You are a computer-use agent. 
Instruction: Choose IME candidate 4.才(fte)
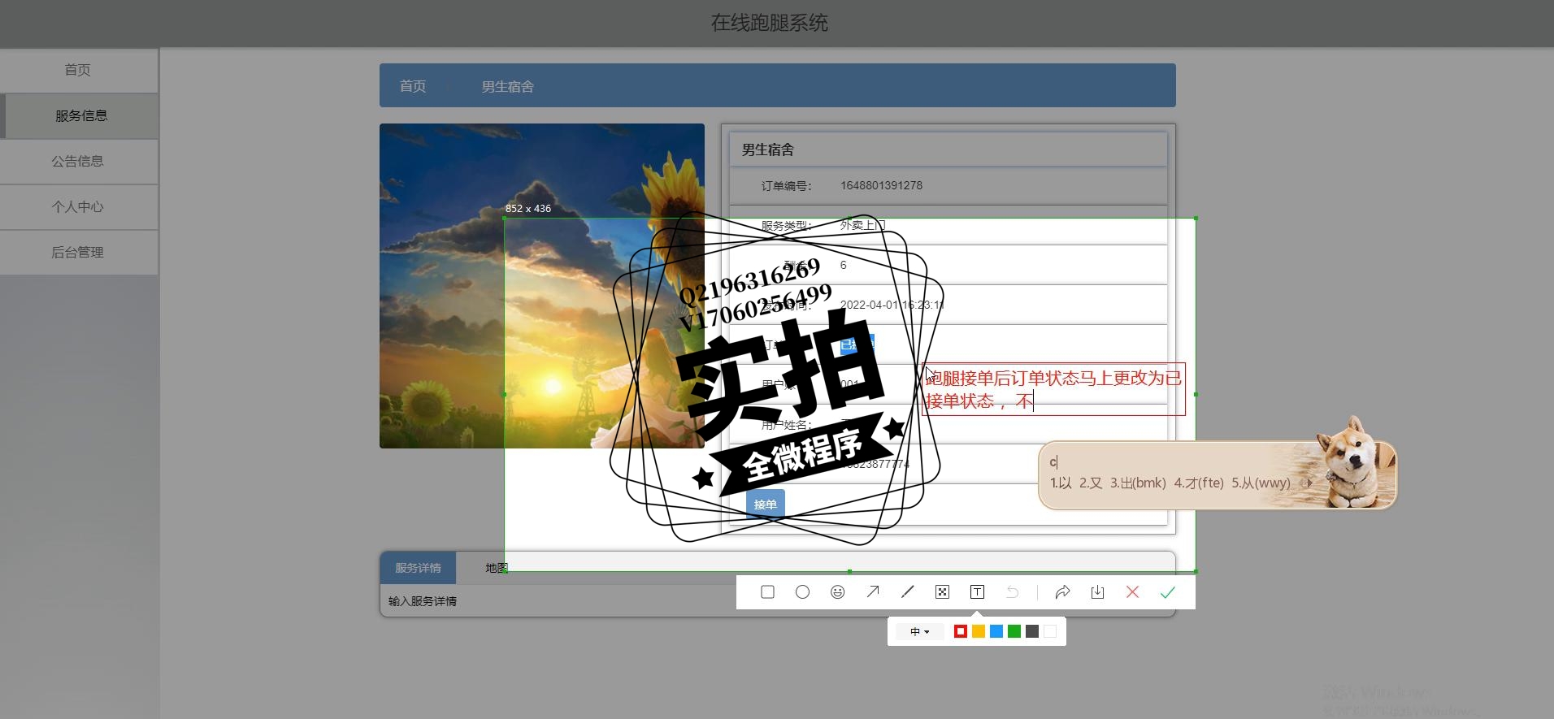(x=1199, y=483)
